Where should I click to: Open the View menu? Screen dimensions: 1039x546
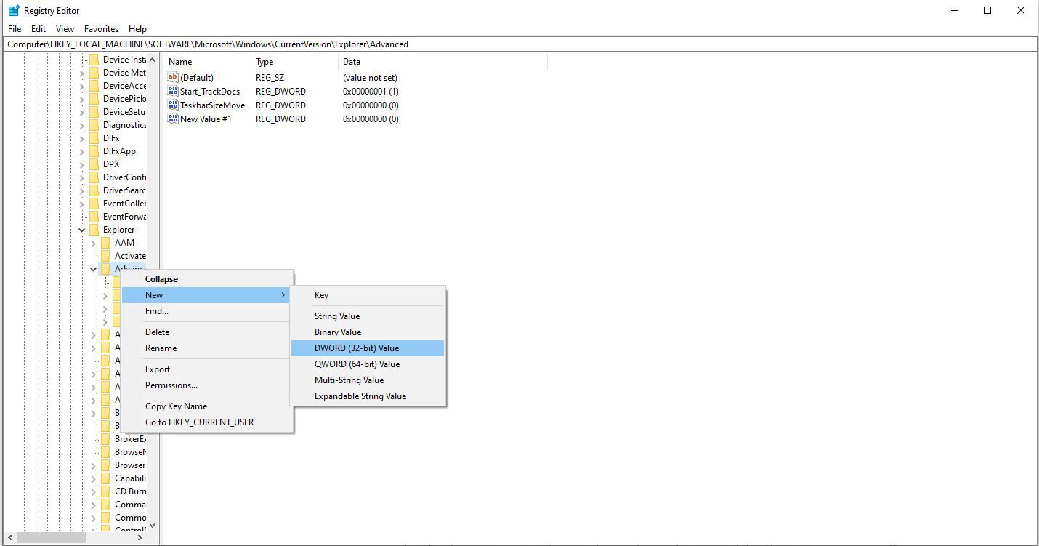(x=65, y=29)
